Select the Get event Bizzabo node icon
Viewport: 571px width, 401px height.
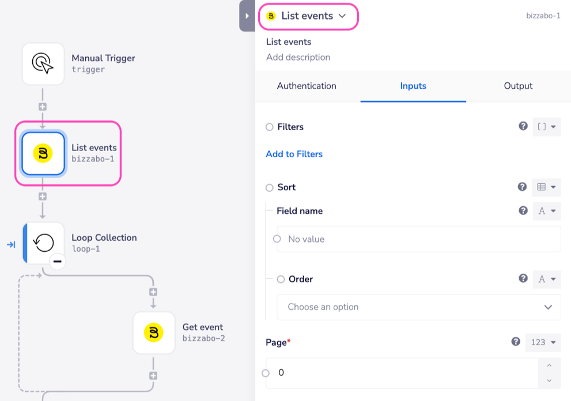tap(154, 332)
